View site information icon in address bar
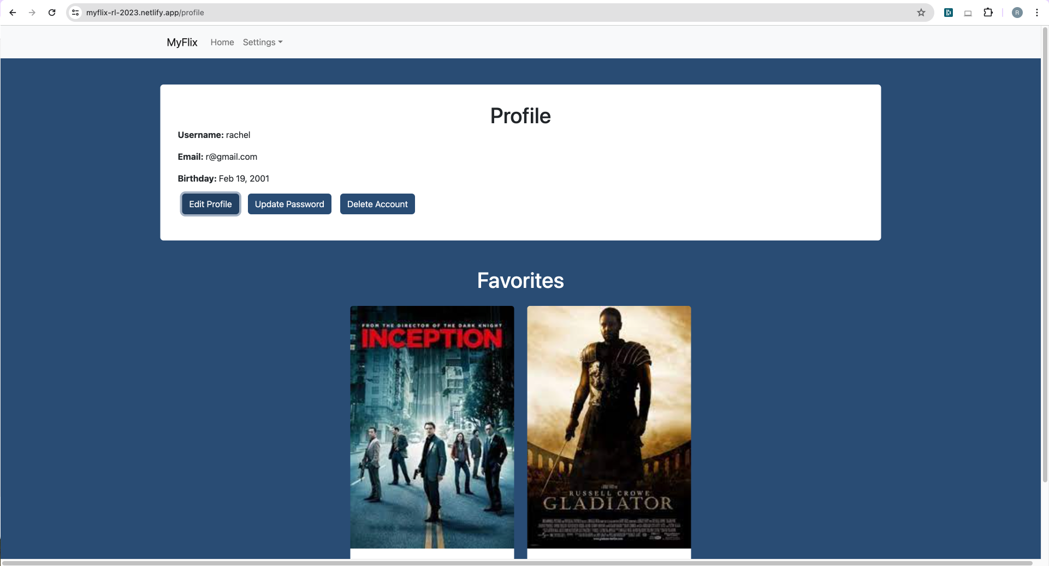1049x566 pixels. click(x=75, y=13)
